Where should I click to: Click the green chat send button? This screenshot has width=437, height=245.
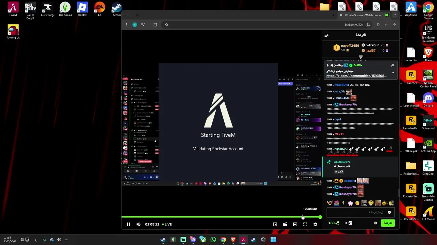(x=388, y=223)
